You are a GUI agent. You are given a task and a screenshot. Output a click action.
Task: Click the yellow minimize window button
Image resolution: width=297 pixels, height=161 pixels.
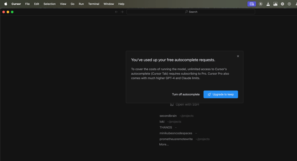tap(8, 12)
